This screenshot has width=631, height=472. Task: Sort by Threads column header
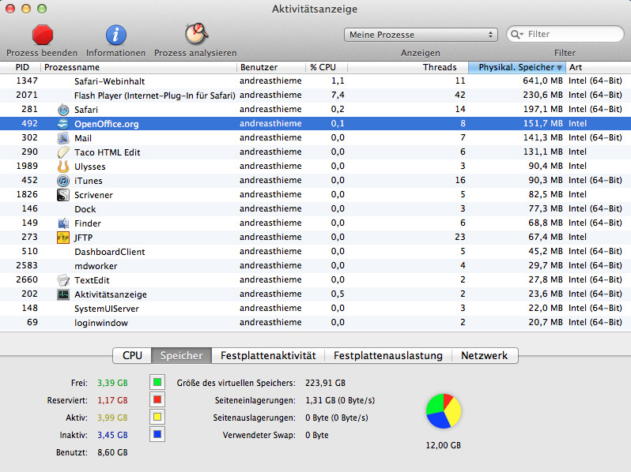[x=408, y=67]
